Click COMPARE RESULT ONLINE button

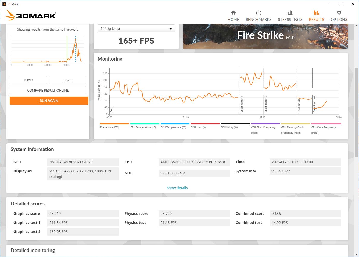48,90
